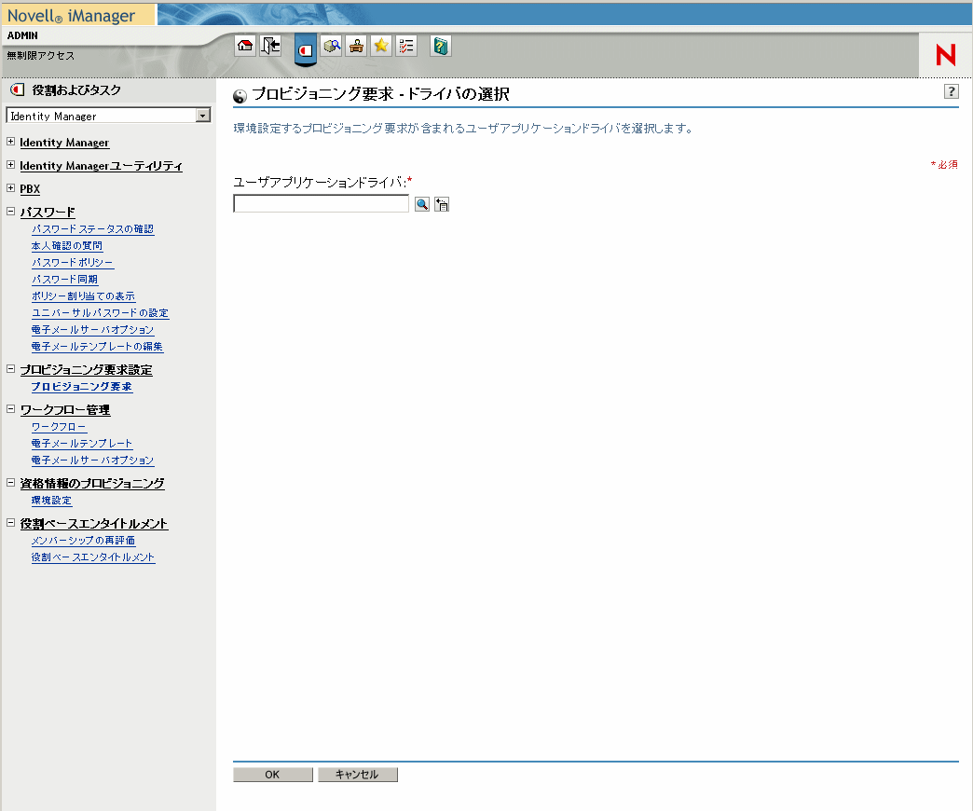Select the Exit door icon to log out
973x811 pixels.
point(270,45)
